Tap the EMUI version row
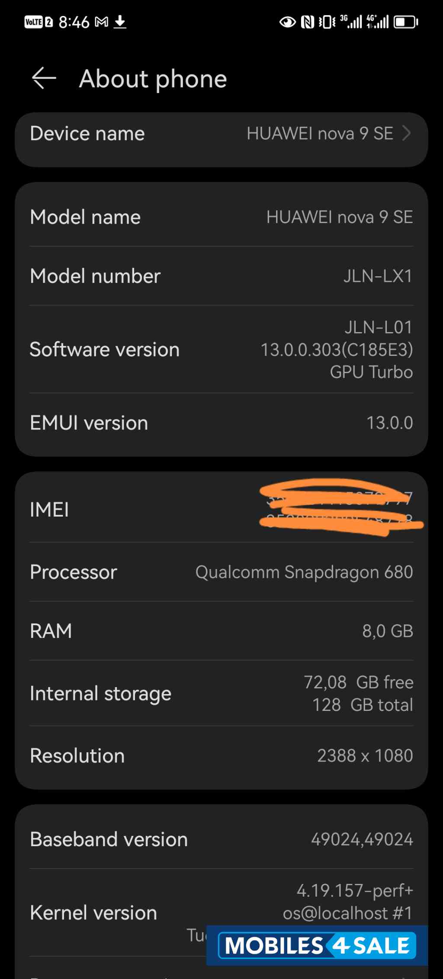 click(221, 422)
